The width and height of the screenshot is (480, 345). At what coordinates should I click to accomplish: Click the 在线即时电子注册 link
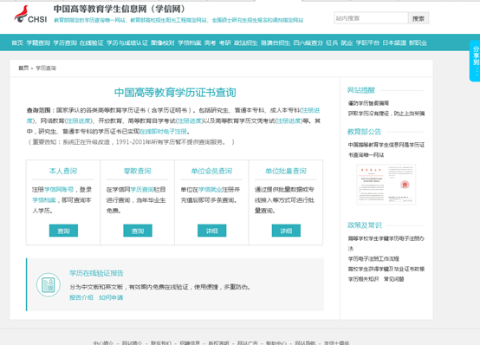[x=163, y=132]
